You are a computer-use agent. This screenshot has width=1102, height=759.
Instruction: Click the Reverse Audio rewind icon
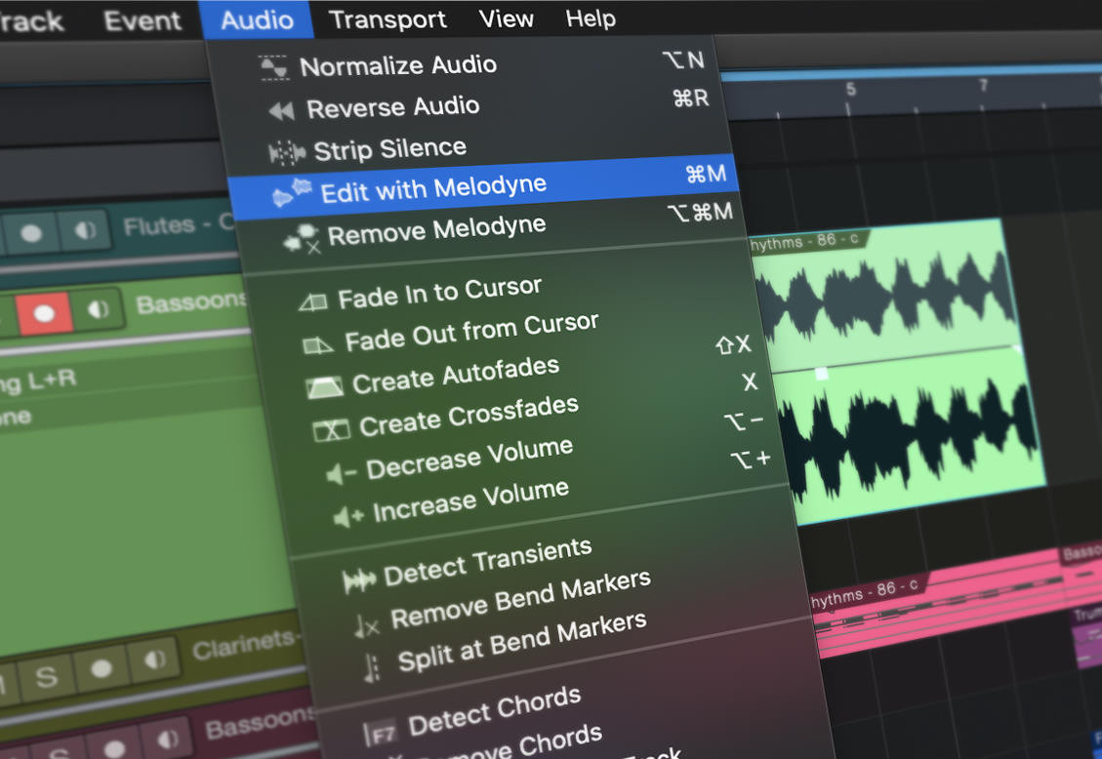[x=281, y=111]
